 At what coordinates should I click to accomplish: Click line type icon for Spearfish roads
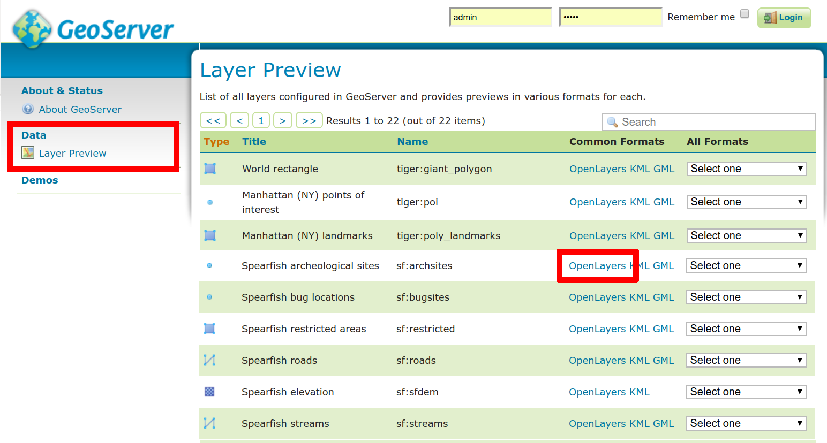pos(209,360)
